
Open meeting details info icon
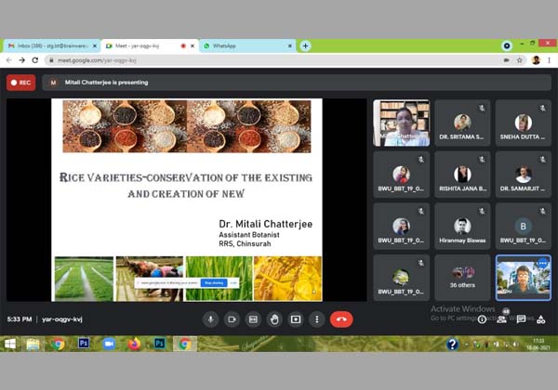click(481, 318)
